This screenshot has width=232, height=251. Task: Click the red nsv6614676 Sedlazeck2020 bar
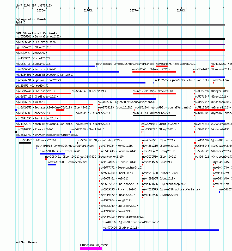pyautogui.click(x=162, y=66)
